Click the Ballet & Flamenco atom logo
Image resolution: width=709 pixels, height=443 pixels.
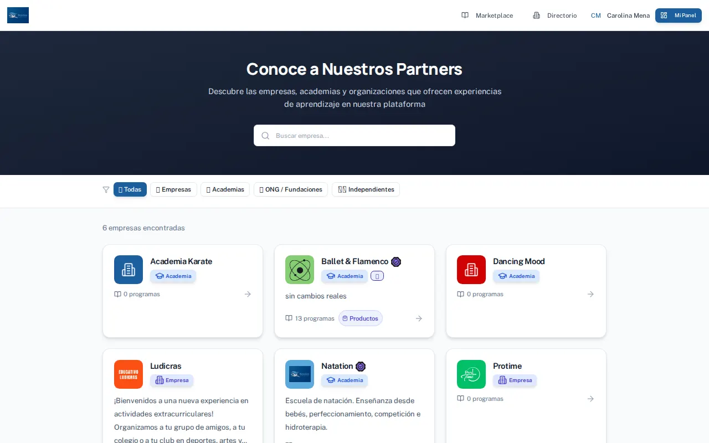300,270
